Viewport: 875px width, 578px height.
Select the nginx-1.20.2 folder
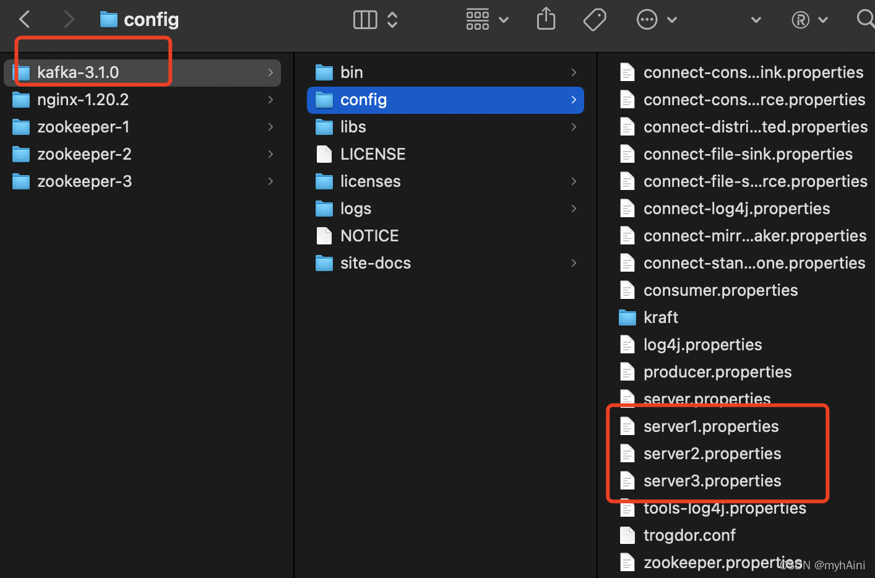[142, 100]
